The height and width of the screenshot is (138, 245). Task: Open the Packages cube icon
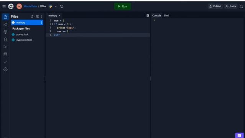(x=5, y=32)
